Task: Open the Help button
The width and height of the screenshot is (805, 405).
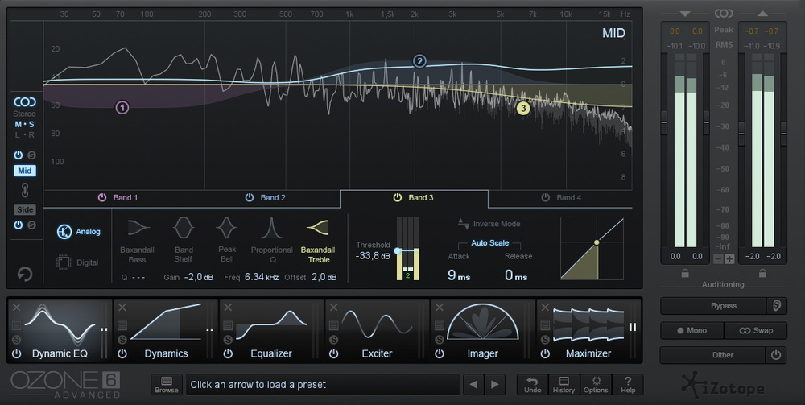Action: [628, 384]
